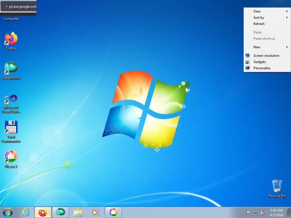Open the clock showing 5:35 AM

click(x=277, y=213)
